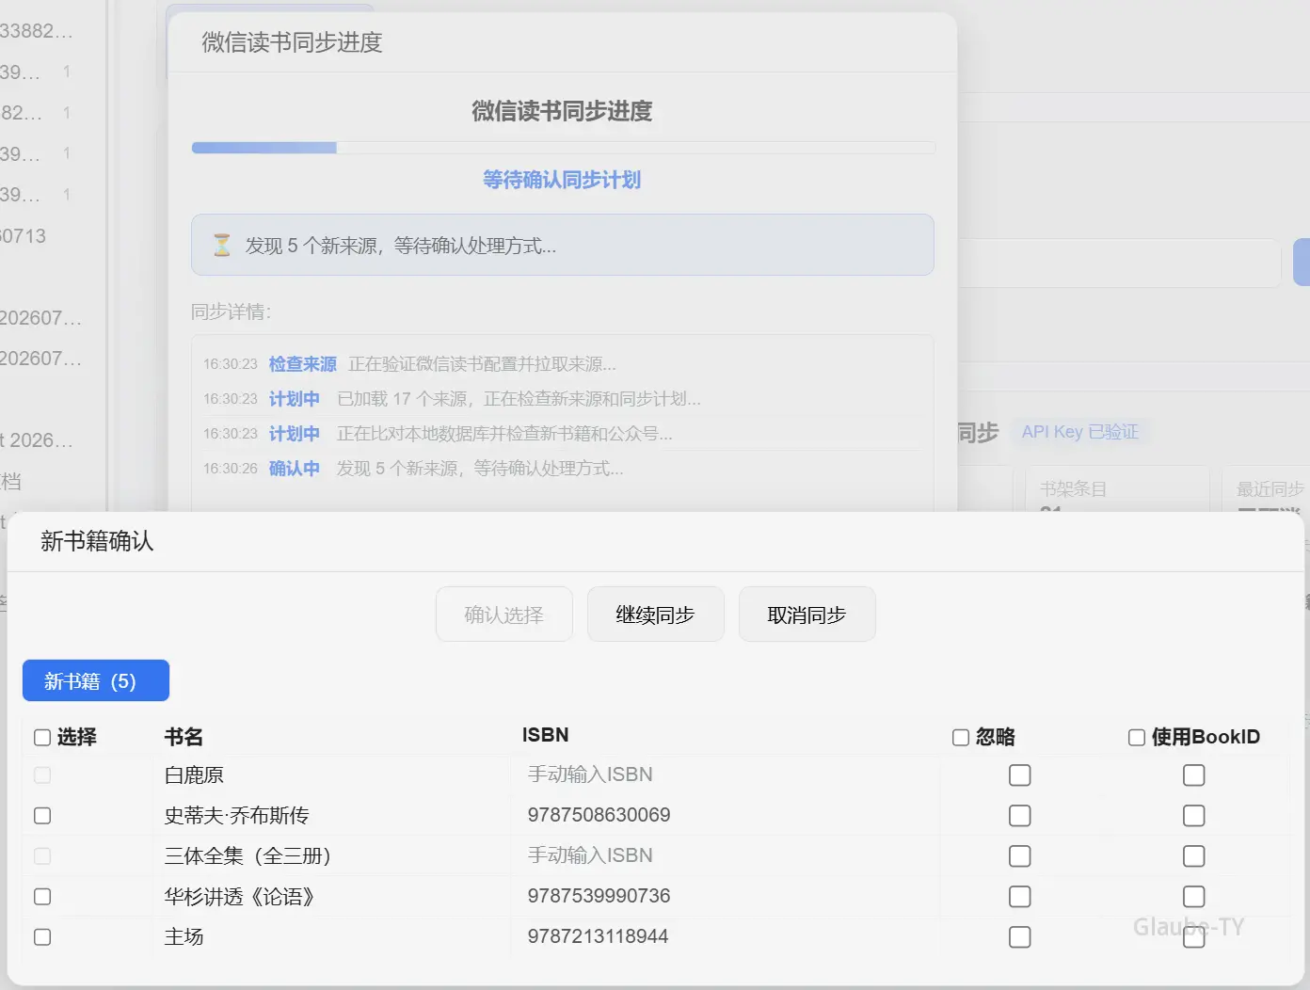
Task: Select the 华杉讲透《论语》 row checkbox
Action: point(42,897)
